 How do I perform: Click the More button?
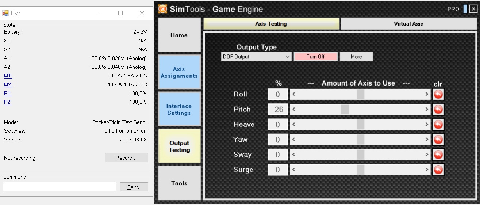[356, 57]
